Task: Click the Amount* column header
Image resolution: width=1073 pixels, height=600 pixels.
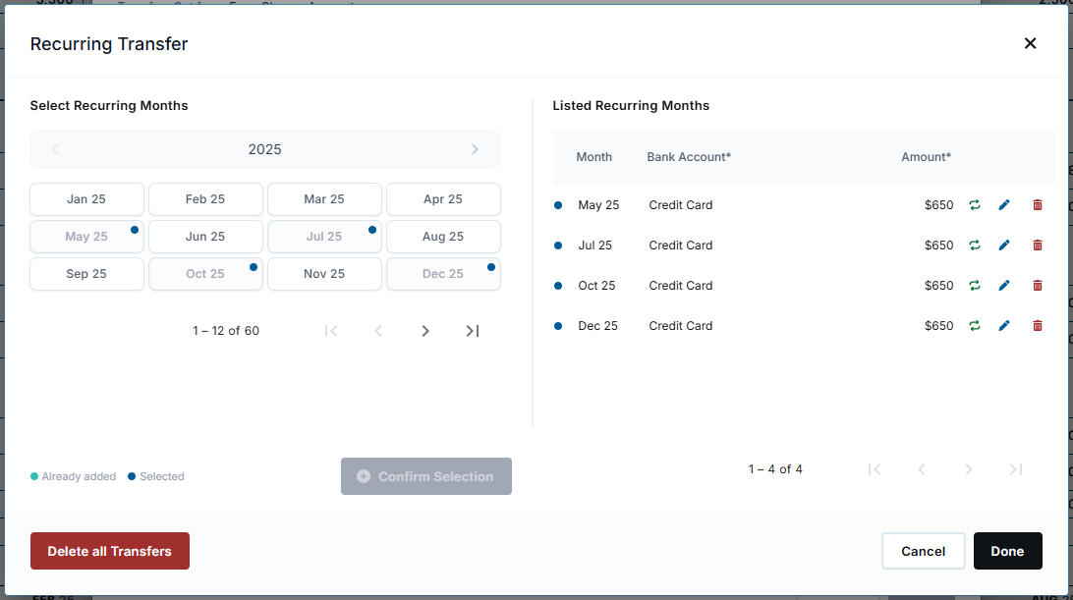Action: 926,157
